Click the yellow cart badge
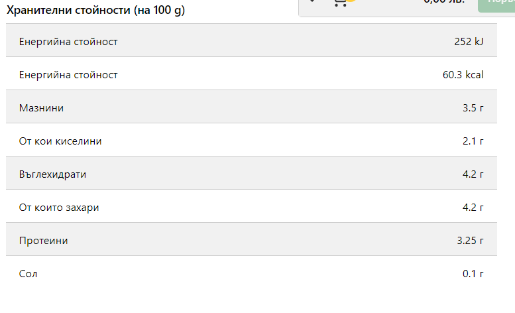Viewport: 515px width, 313px height. 351,2
